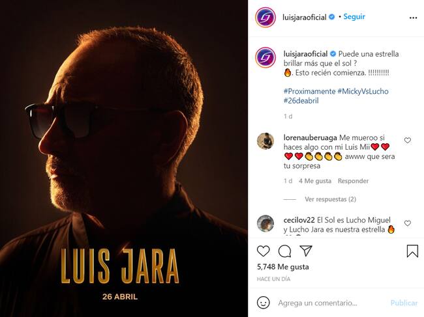Open emoji picker smiley icon
Image resolution: width=424 pixels, height=317 pixels.
[x=263, y=303]
